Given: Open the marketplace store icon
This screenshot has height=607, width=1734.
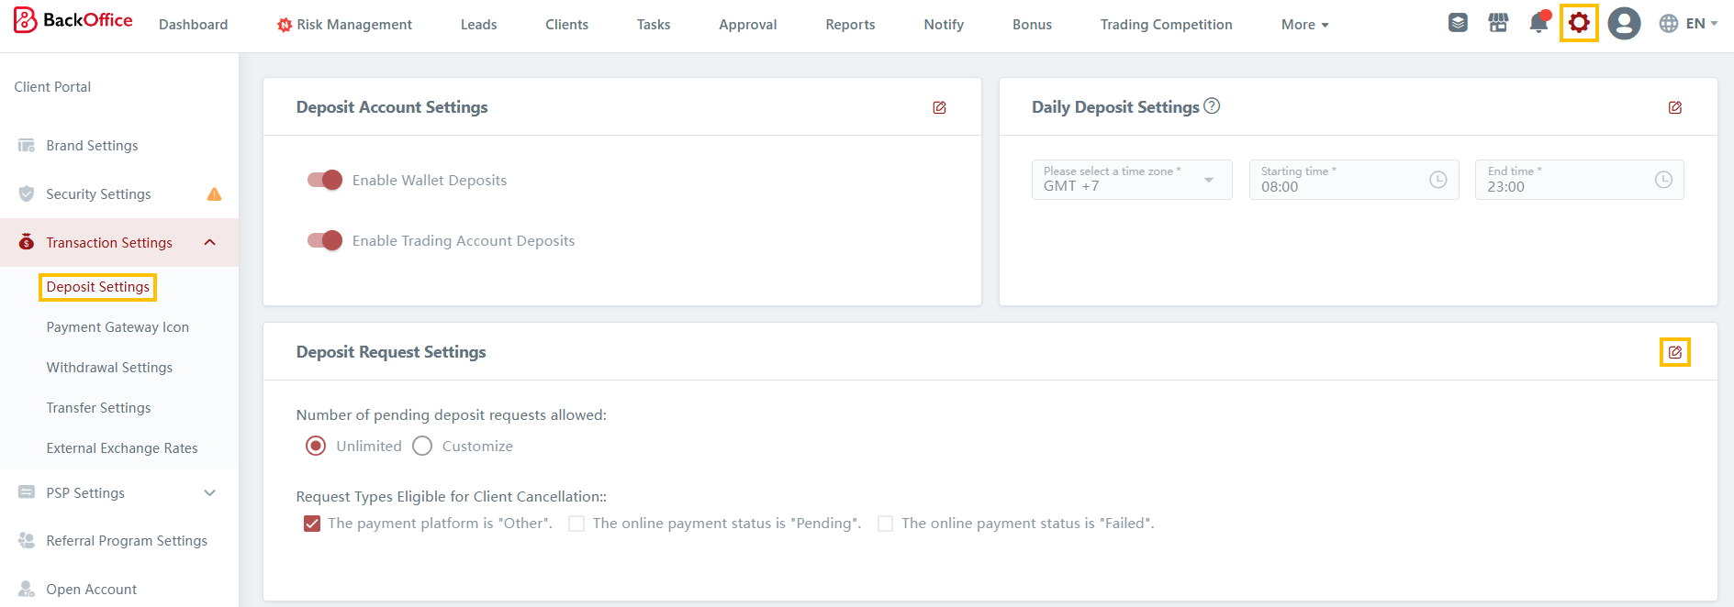Looking at the screenshot, I should click(1498, 23).
